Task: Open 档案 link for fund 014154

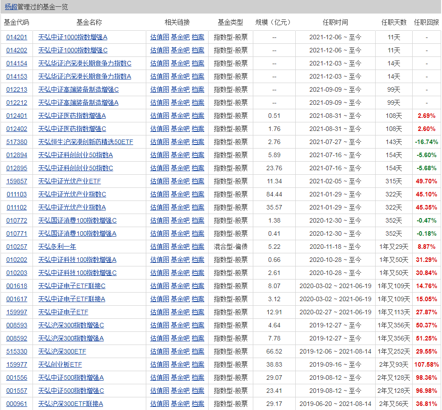Action: (198, 64)
